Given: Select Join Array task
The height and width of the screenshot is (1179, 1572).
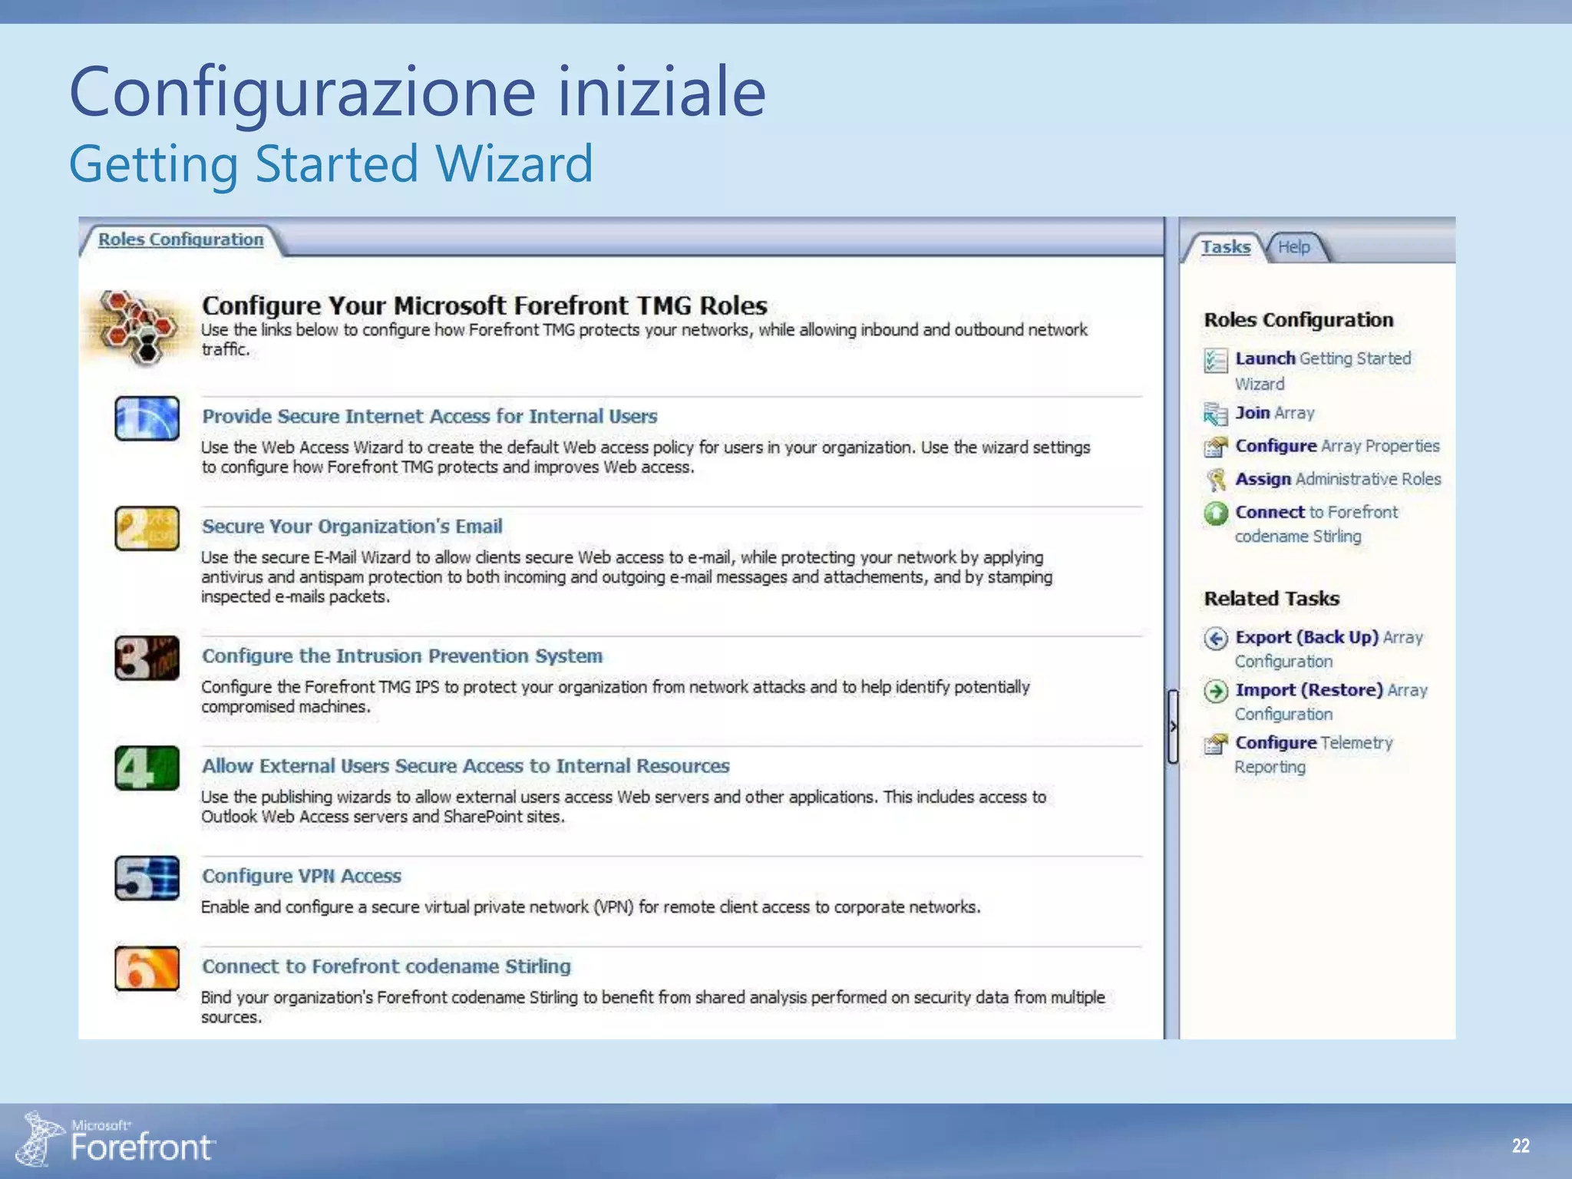Looking at the screenshot, I should [1274, 413].
